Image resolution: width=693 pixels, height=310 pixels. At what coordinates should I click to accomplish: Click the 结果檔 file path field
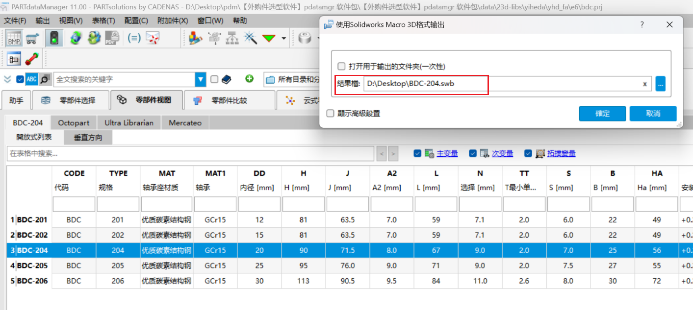pyautogui.click(x=508, y=84)
